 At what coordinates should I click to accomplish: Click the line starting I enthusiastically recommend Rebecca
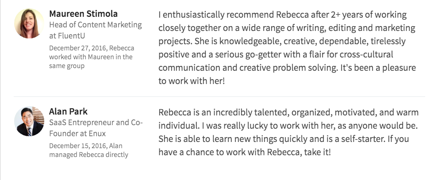[282, 15]
